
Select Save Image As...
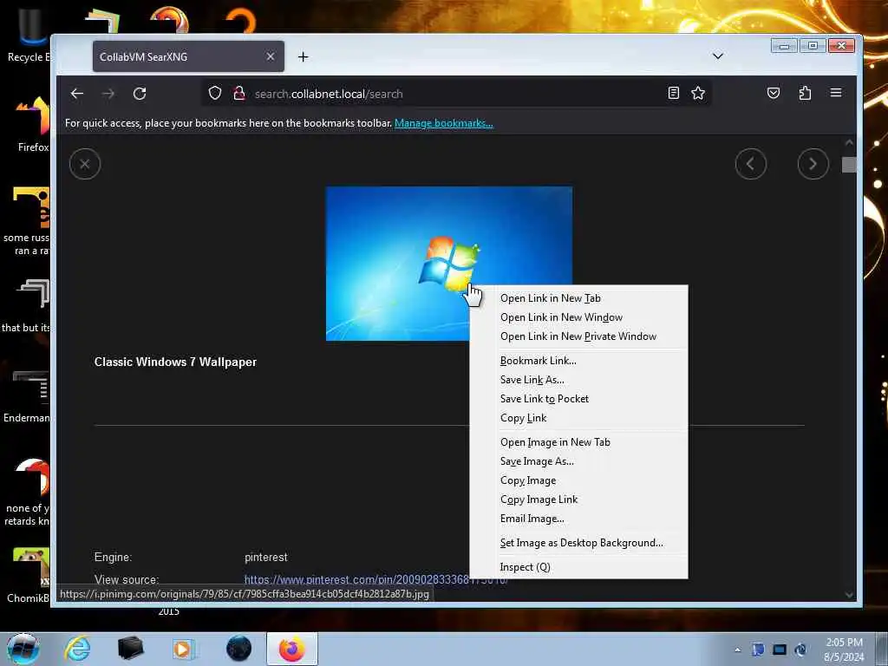point(578,461)
